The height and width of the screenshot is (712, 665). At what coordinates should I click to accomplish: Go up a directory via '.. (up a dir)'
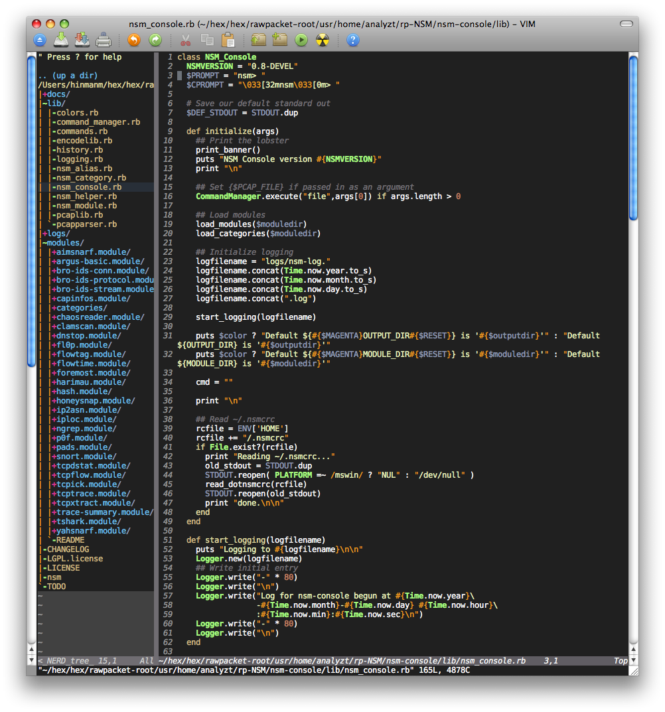click(x=68, y=76)
